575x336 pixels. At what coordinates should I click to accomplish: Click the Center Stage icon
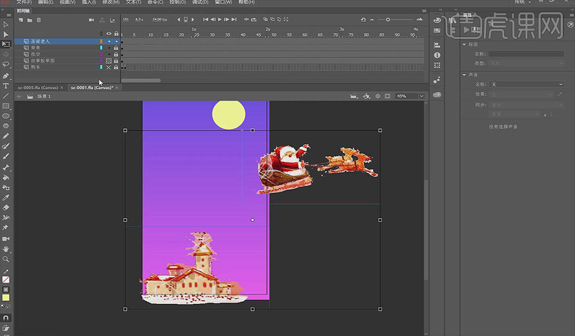point(378,96)
